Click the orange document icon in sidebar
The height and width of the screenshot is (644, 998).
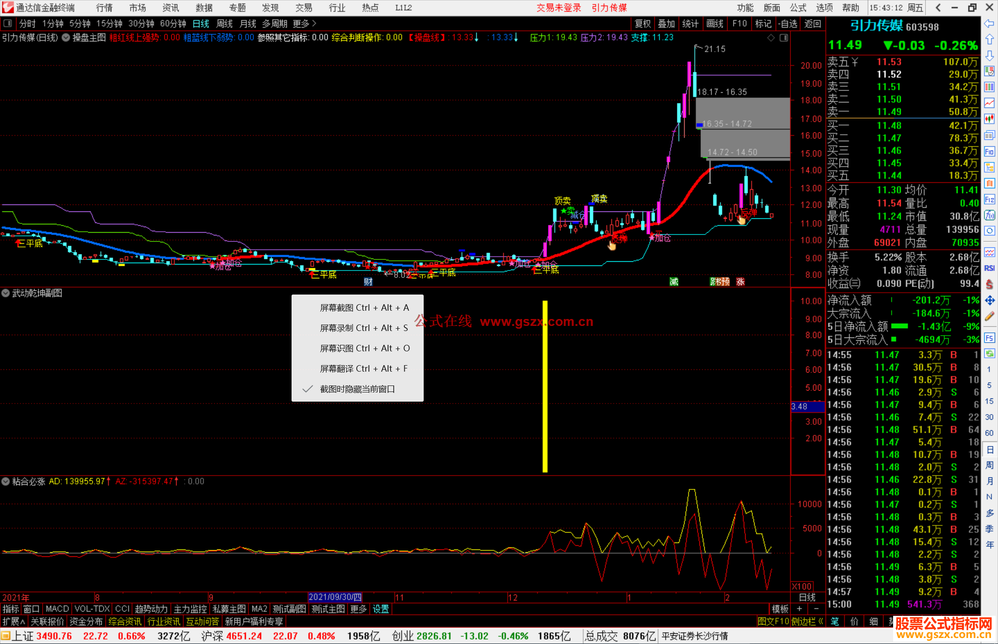pos(989,183)
